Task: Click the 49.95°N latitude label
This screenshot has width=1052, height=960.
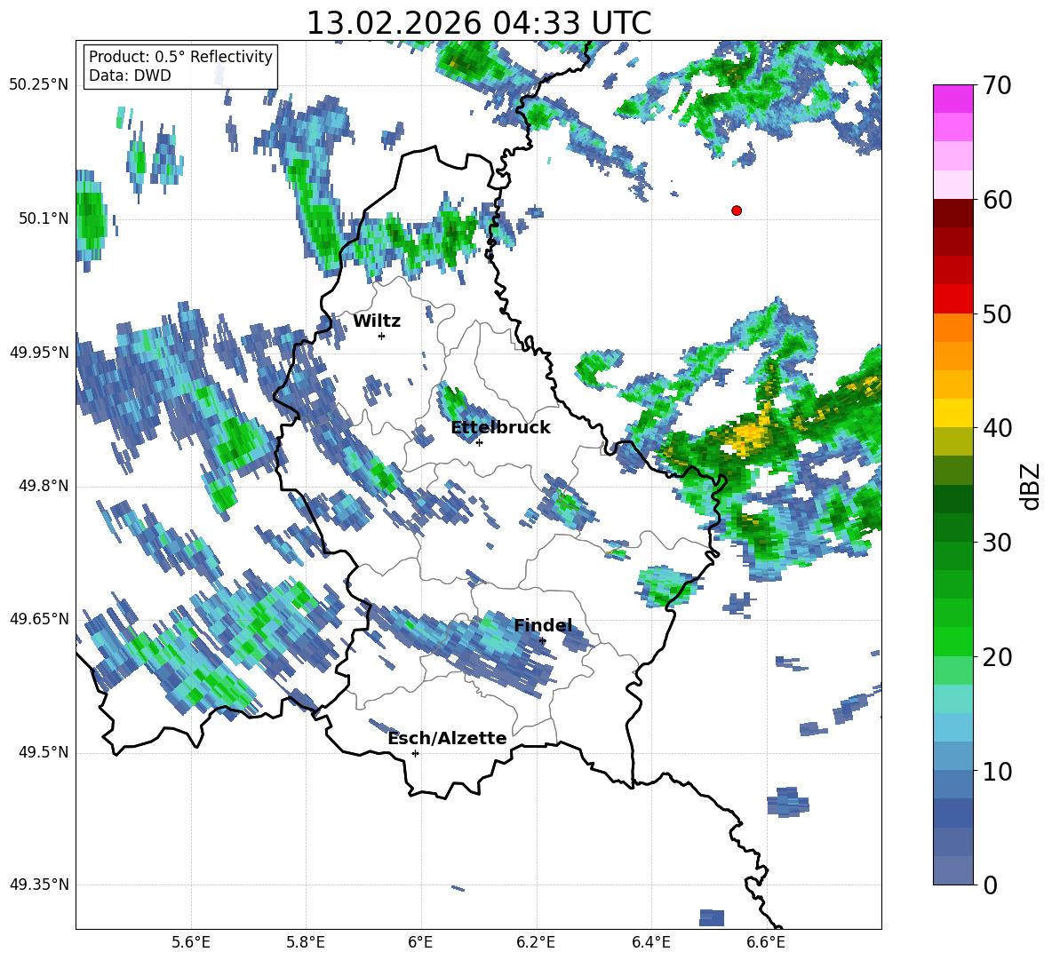Action: click(x=39, y=353)
